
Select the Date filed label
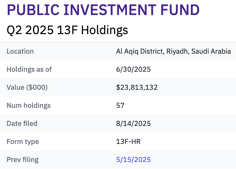point(22,123)
